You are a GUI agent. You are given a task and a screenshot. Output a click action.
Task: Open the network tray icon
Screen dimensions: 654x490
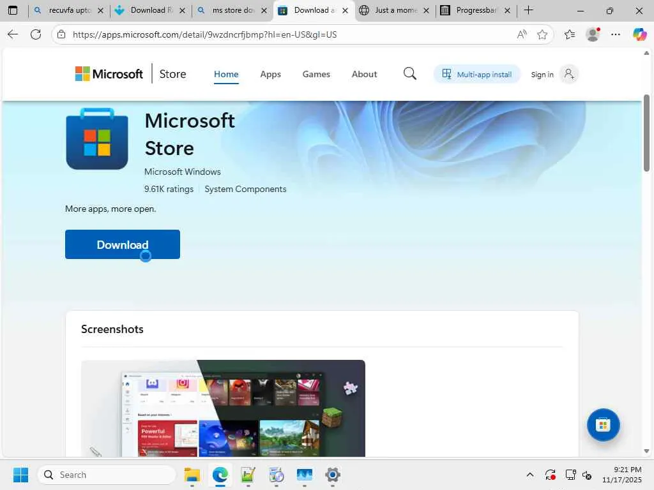[x=570, y=475]
